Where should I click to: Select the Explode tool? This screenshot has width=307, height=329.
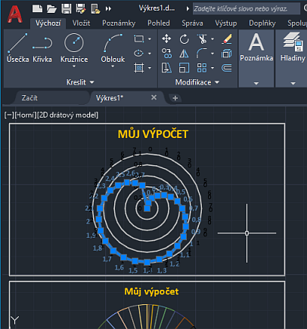click(227, 54)
